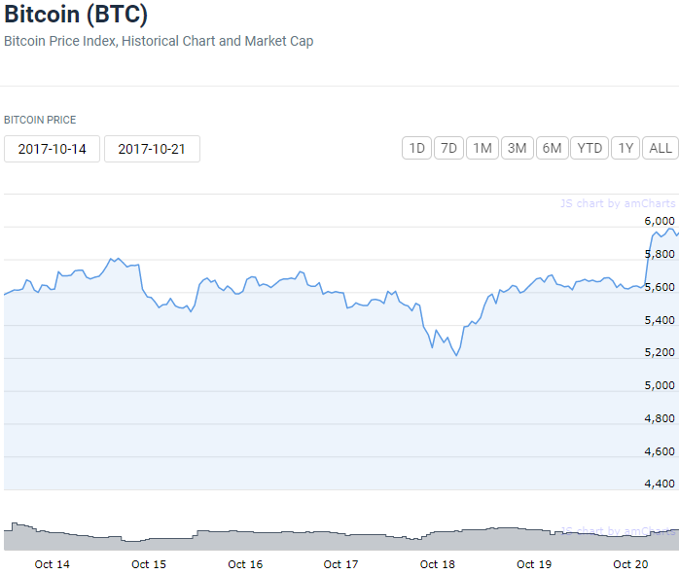Select the 1D time range button
Image resolution: width=679 pixels, height=574 pixels.
tap(416, 148)
